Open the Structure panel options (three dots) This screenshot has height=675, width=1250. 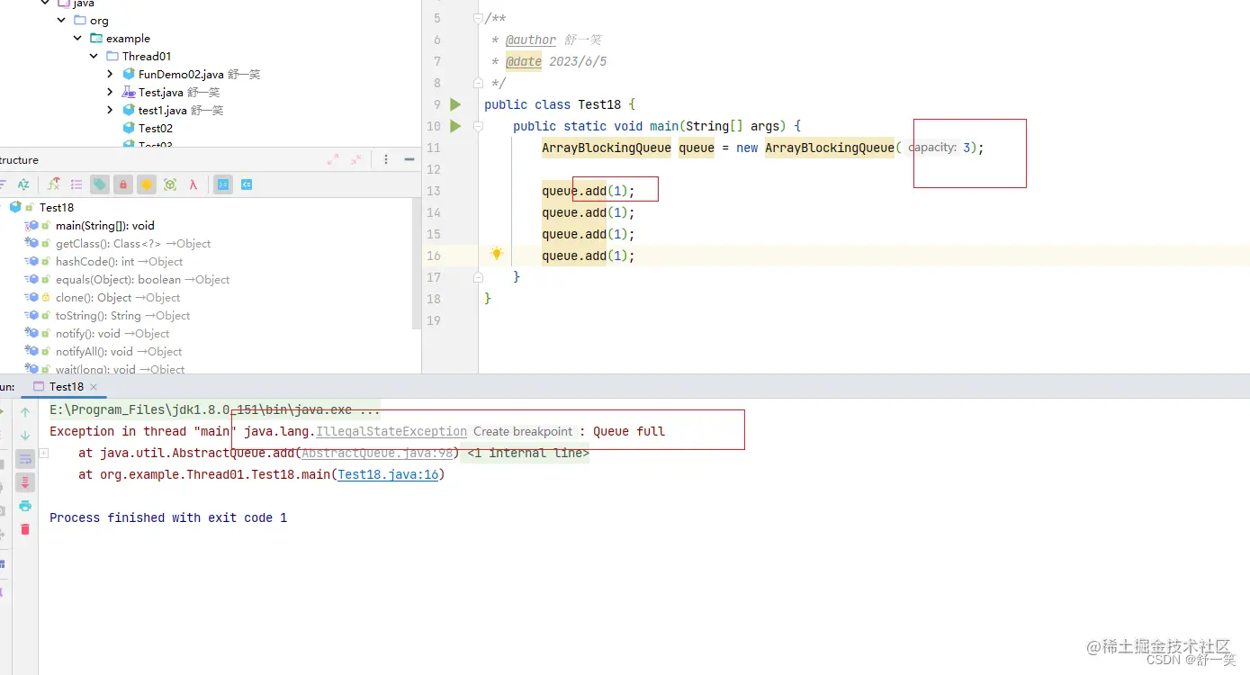coord(386,159)
